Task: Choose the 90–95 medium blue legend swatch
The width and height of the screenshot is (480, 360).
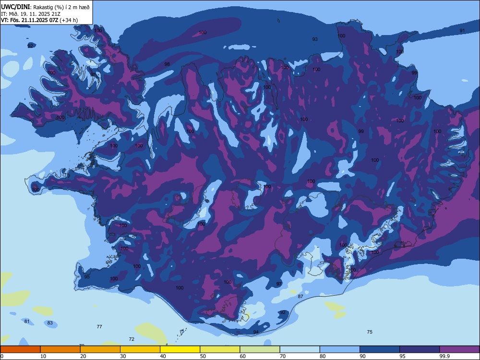Action: pyautogui.click(x=380, y=349)
